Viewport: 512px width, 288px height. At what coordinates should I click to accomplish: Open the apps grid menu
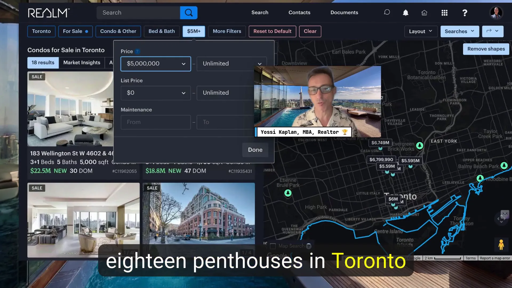(444, 13)
